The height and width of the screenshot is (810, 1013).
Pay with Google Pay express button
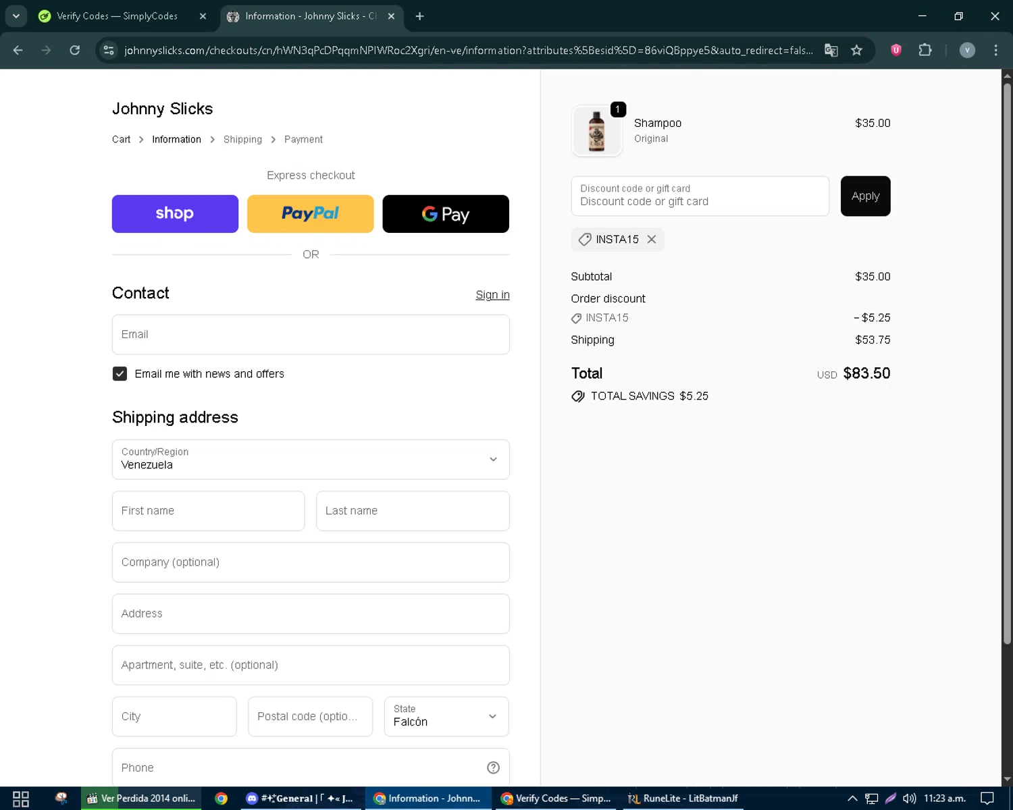click(446, 214)
